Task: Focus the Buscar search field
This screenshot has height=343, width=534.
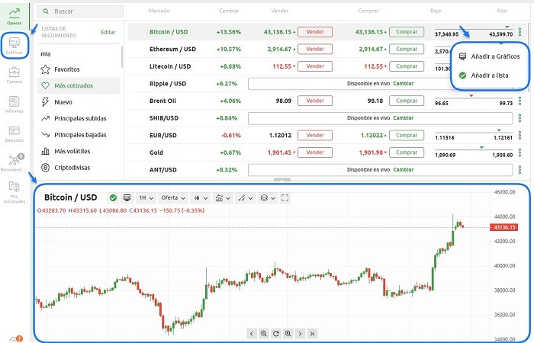Action: coord(80,11)
